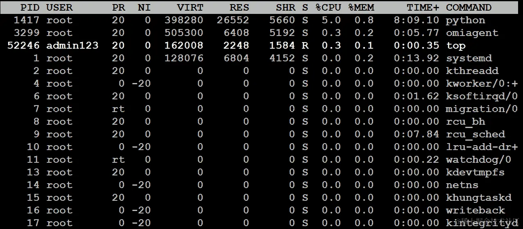The width and height of the screenshot is (523, 229).
Task: Click the PR column header
Action: (118, 7)
